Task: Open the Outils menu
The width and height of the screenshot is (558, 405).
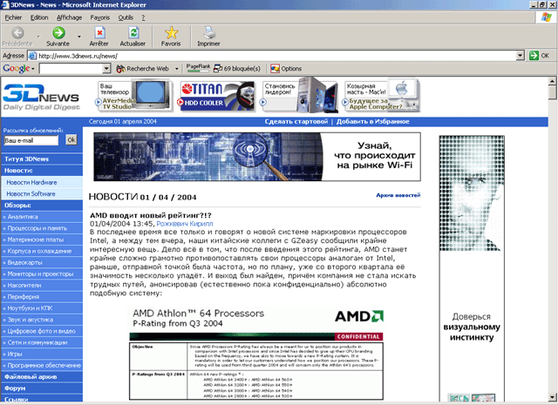Action: click(126, 17)
